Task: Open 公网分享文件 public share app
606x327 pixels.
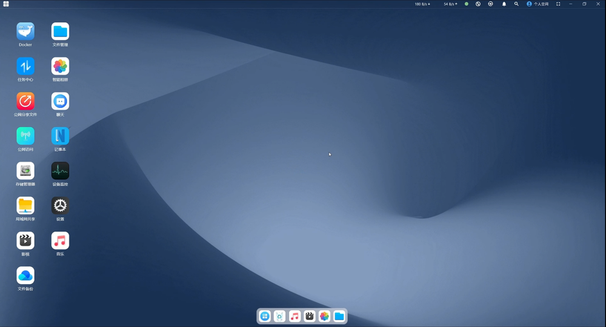Action: (25, 101)
